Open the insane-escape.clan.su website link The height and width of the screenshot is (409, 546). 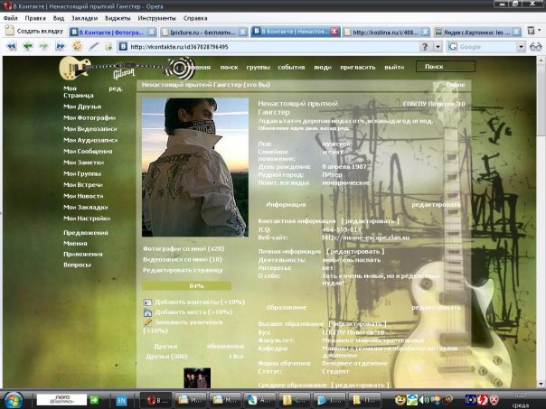click(365, 237)
